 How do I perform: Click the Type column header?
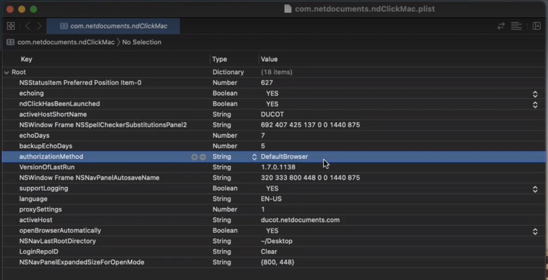coord(219,59)
